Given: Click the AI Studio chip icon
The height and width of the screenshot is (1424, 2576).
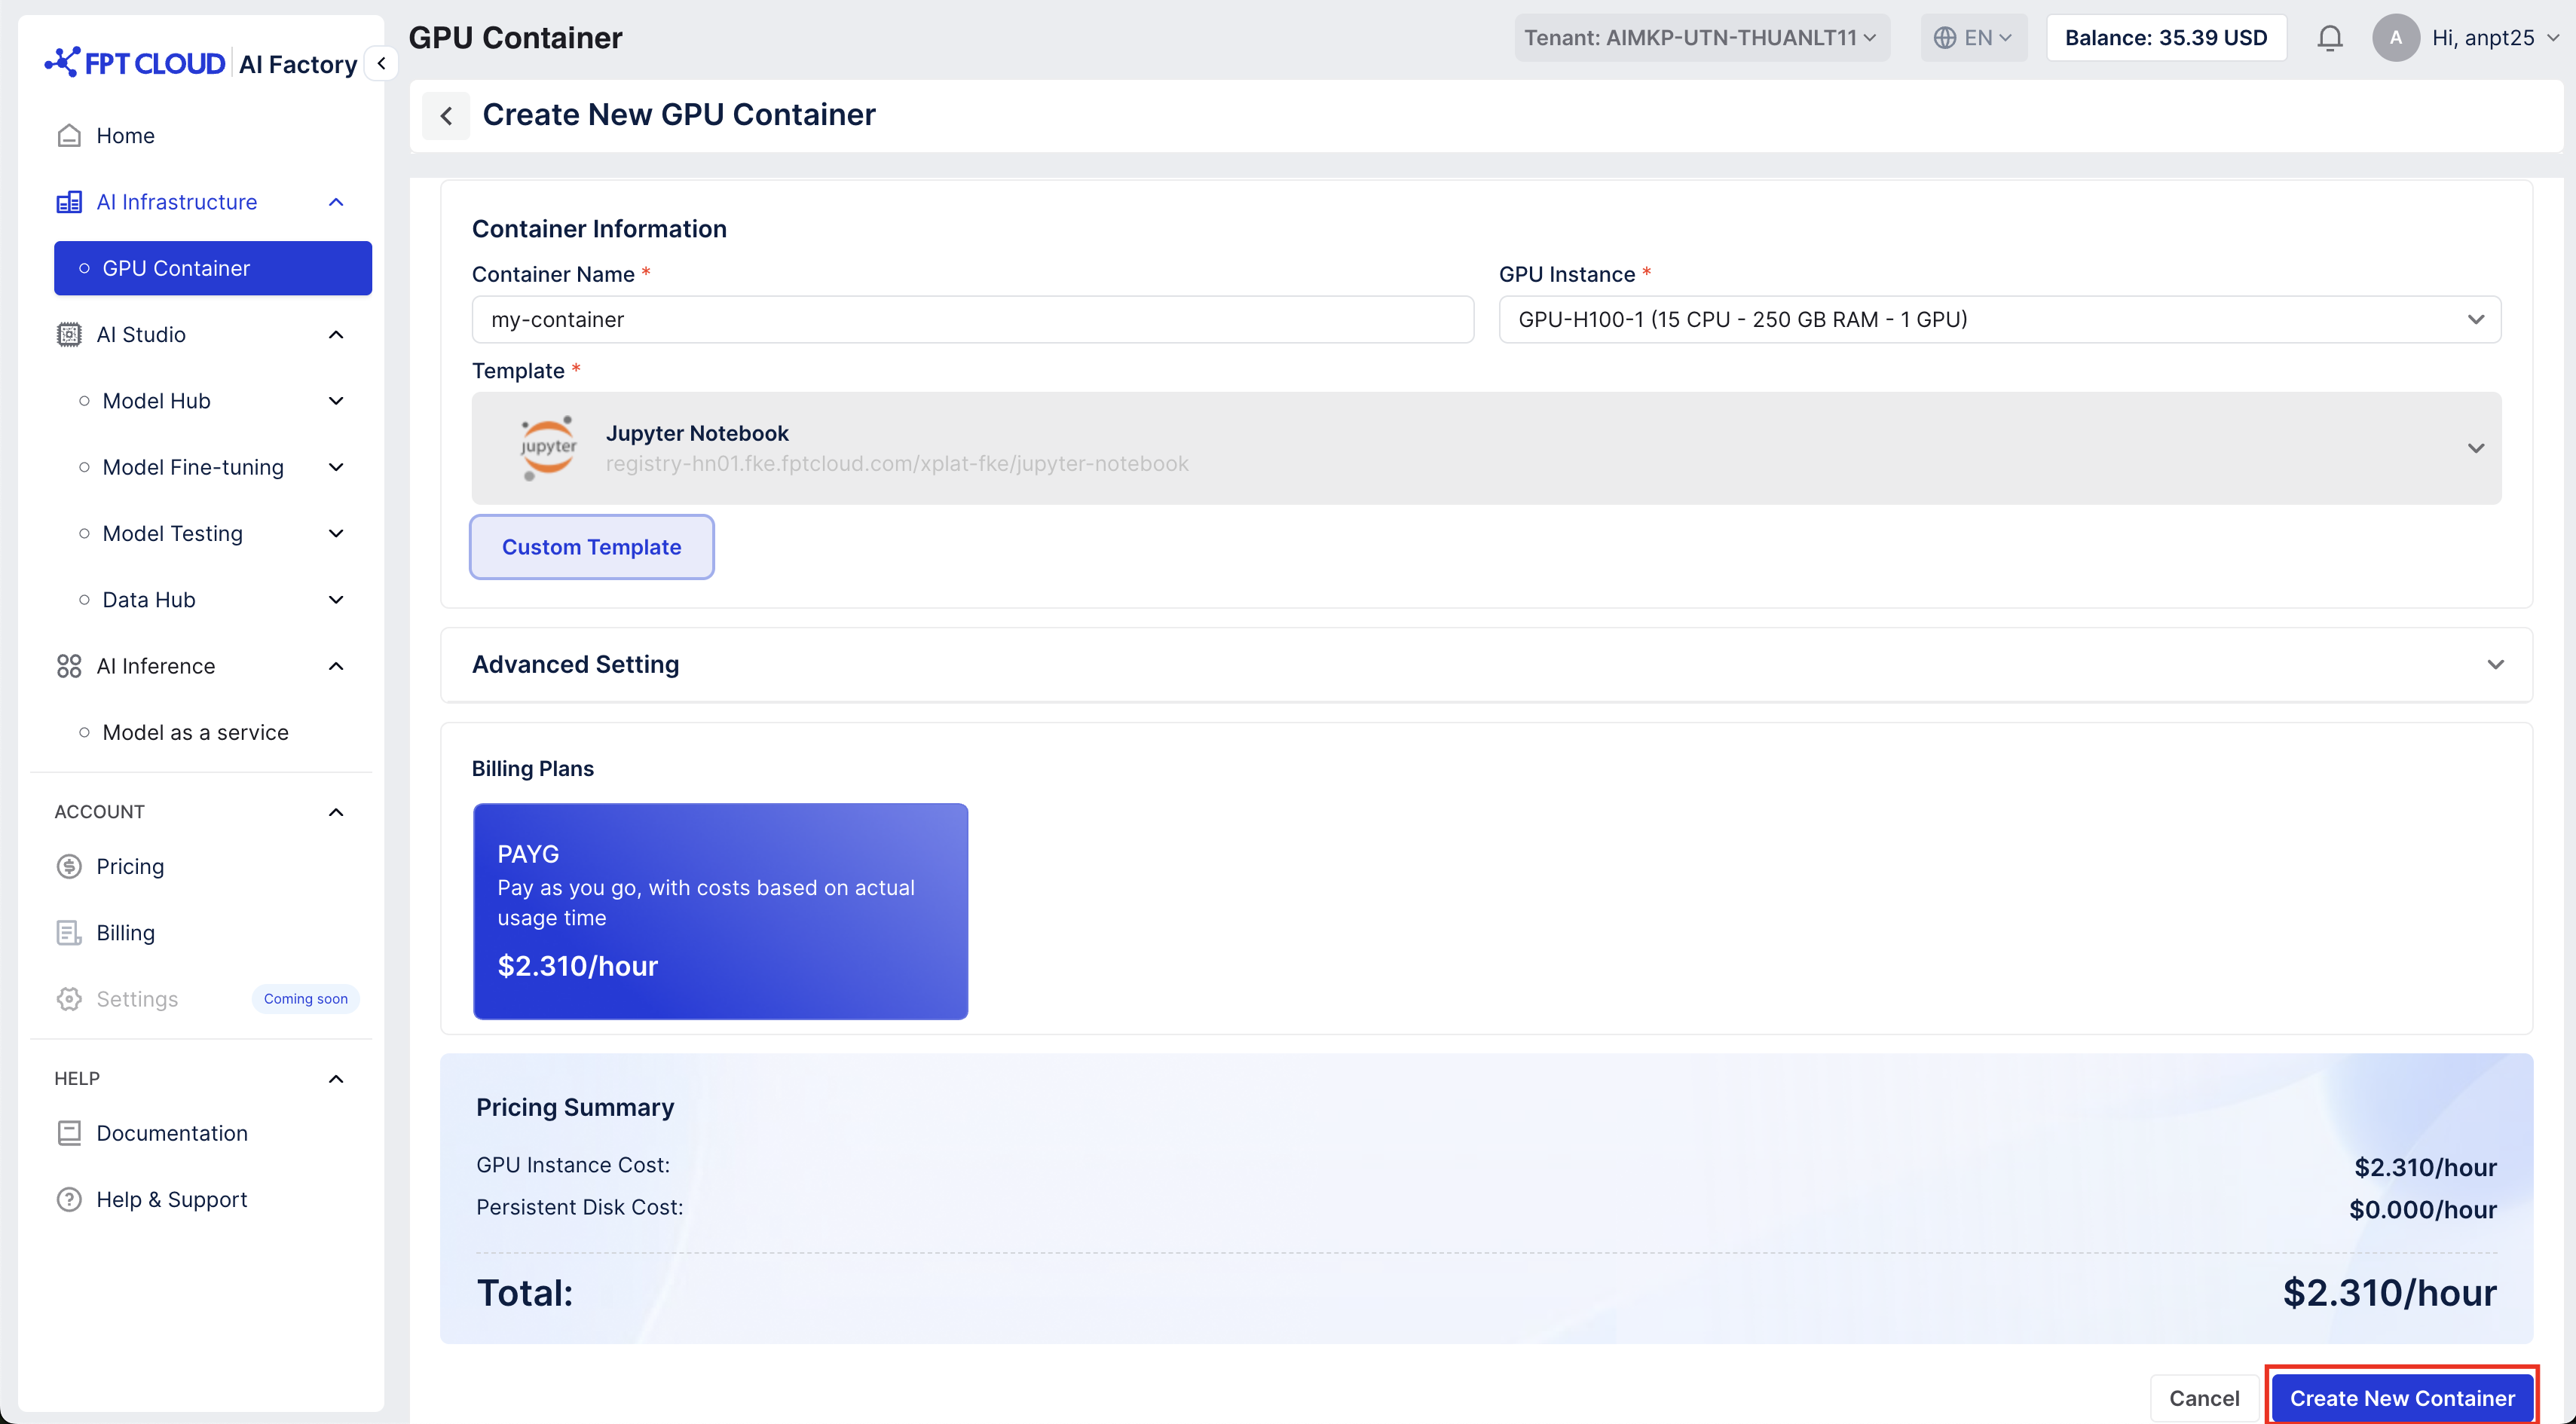Looking at the screenshot, I should (69, 335).
